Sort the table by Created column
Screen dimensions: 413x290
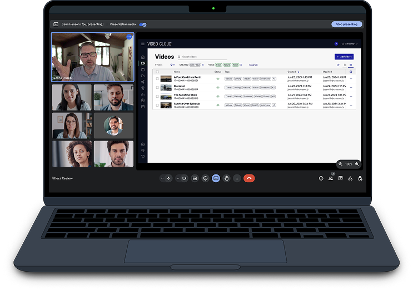(x=293, y=72)
